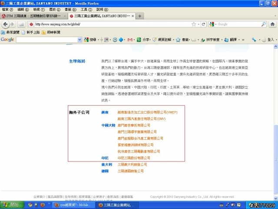This screenshot has height=209, width=278.
Task: Close the 三陽工業企業網站 tab
Action: [132, 16]
